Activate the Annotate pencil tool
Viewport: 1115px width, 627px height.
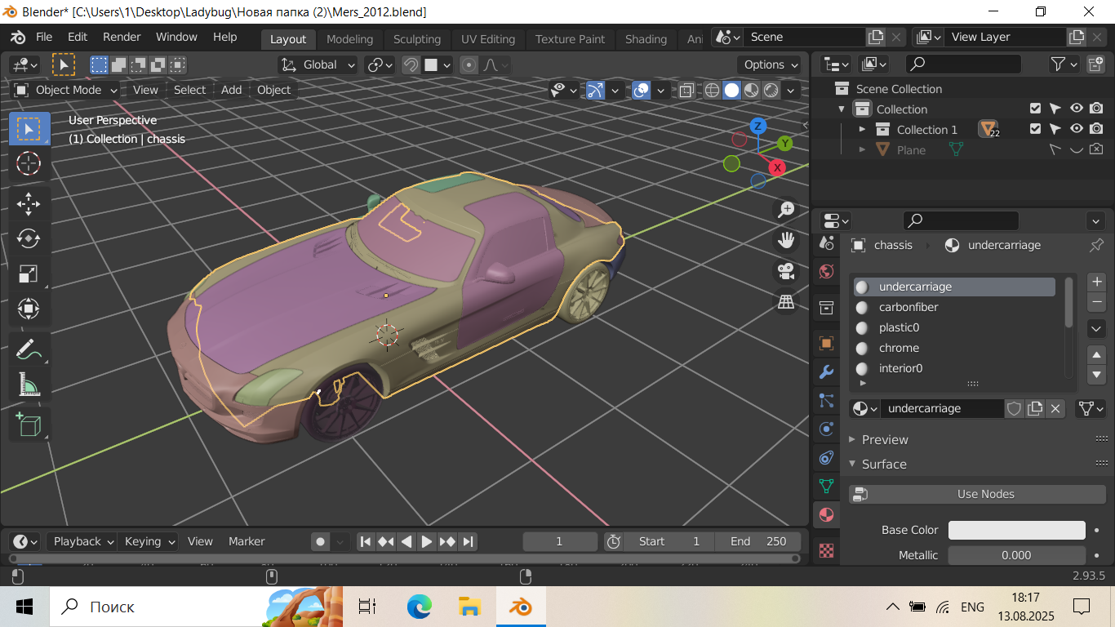pos(29,349)
